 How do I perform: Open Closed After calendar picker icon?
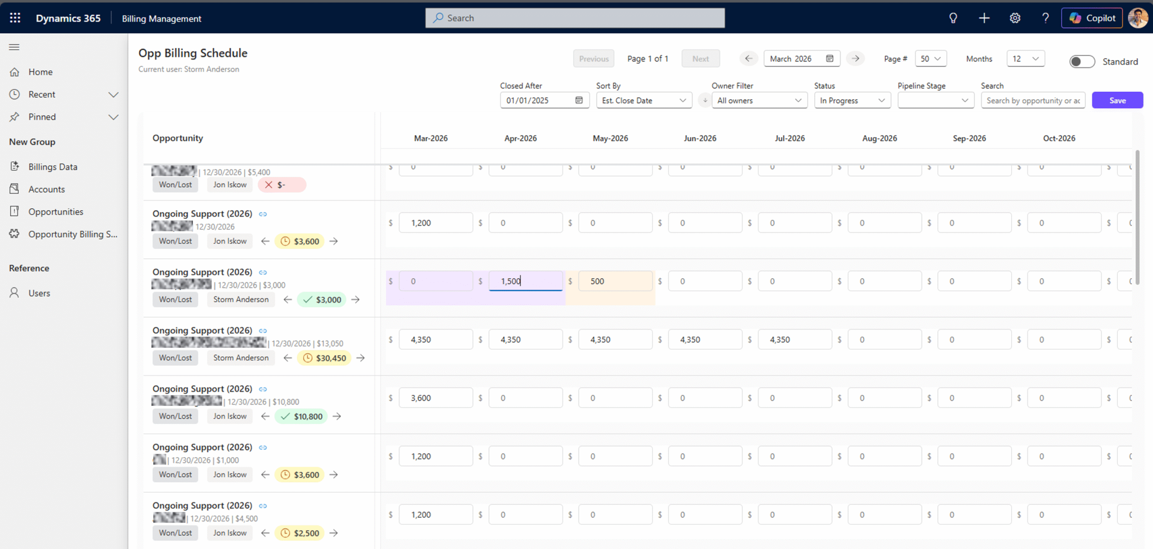pyautogui.click(x=579, y=100)
